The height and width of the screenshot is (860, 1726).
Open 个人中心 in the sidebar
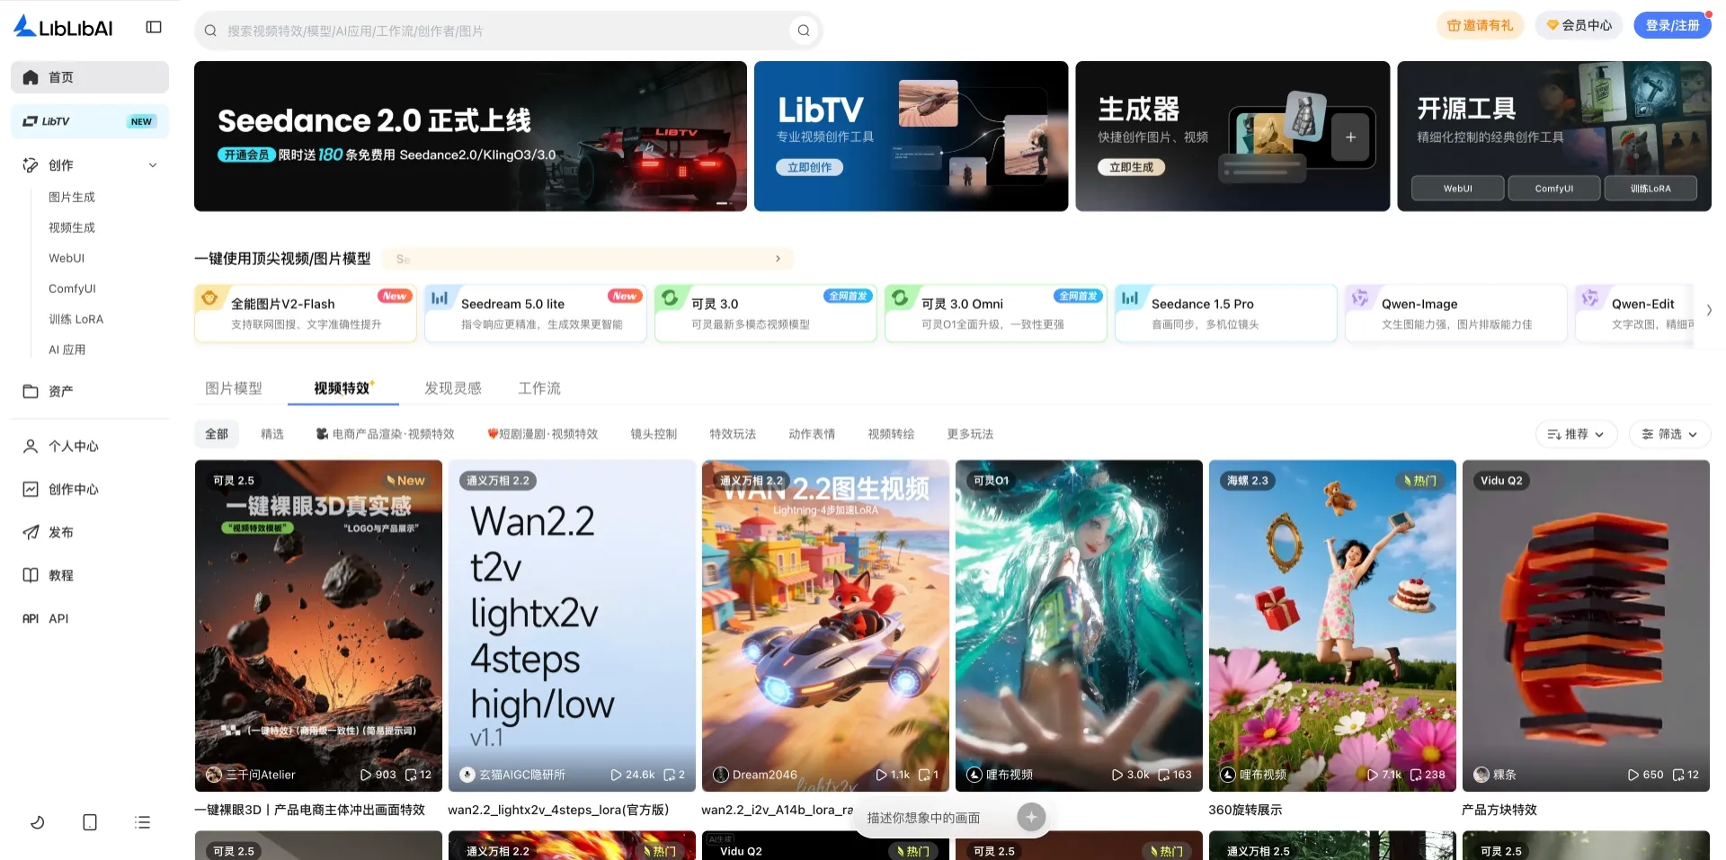pos(90,446)
